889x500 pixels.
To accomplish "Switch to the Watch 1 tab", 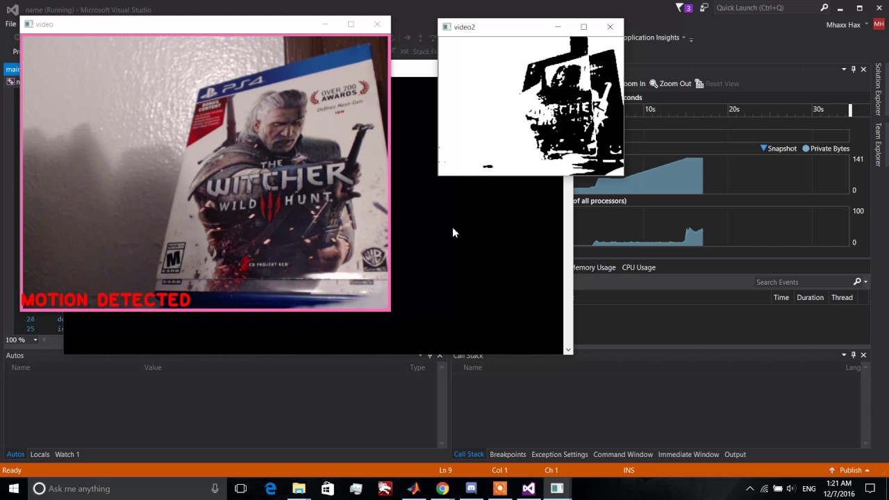I will (67, 454).
